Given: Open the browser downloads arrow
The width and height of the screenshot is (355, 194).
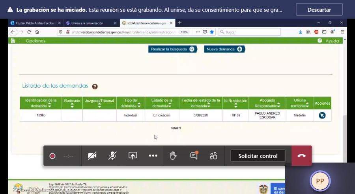Looking at the screenshot, I should (x=301, y=32).
